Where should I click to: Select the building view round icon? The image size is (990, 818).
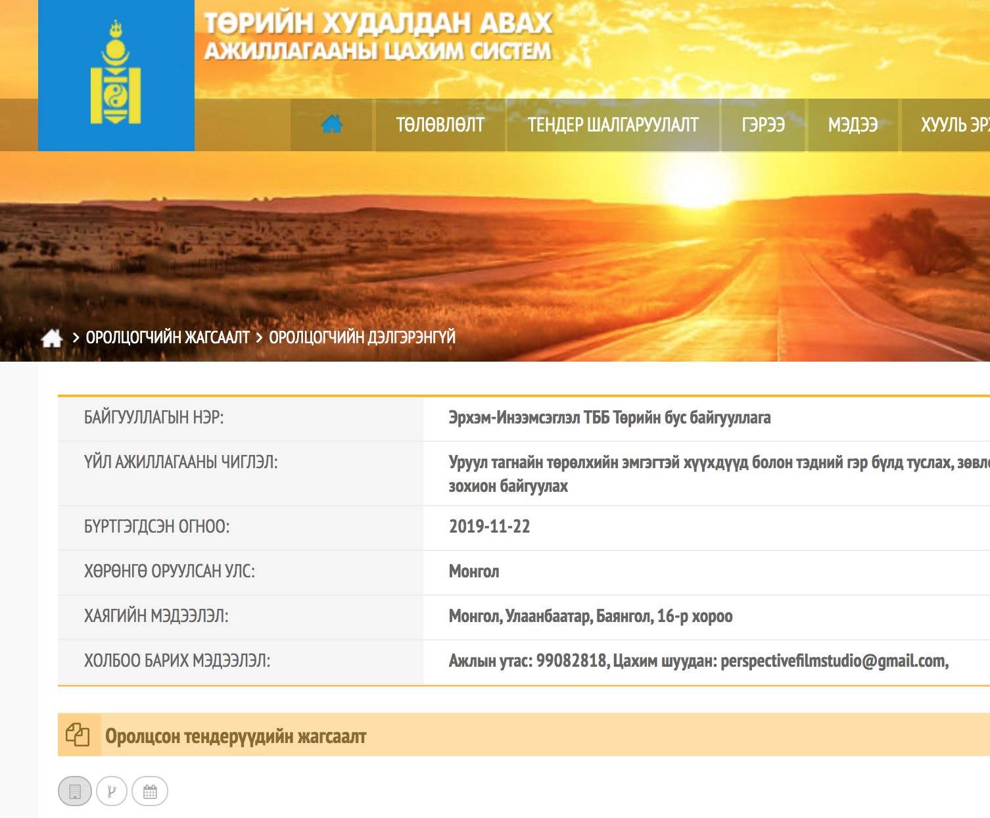coord(75,791)
